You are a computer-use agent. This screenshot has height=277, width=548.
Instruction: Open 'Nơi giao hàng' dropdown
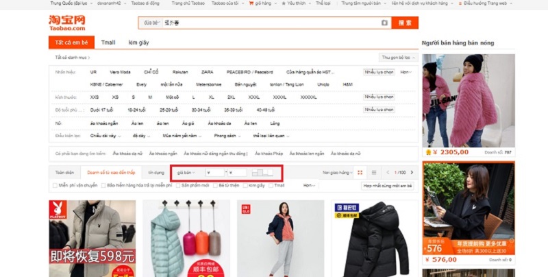tap(338, 172)
